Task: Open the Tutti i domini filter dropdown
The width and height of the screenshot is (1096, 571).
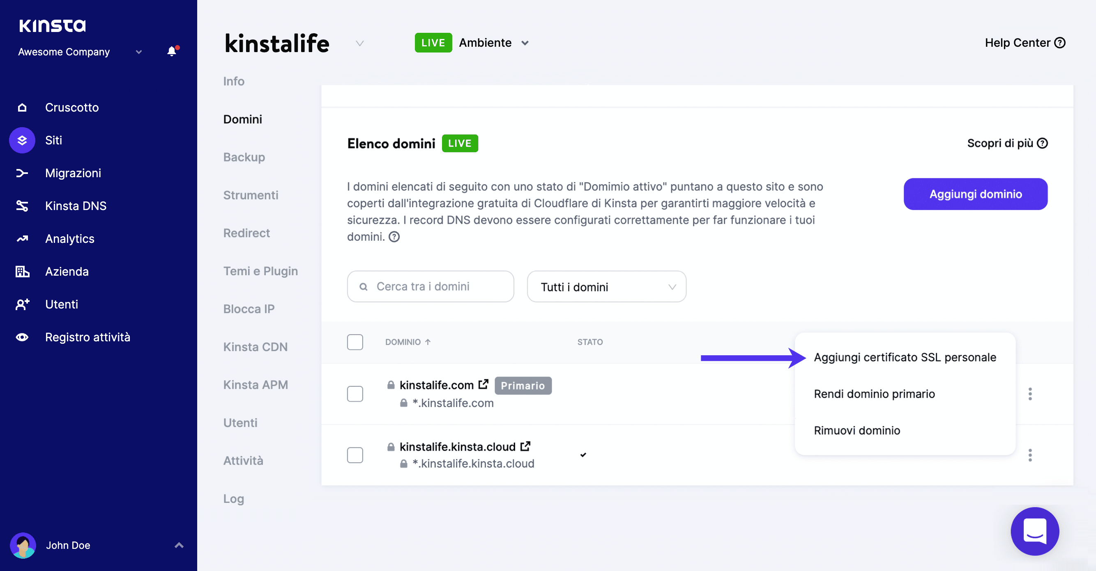Action: click(606, 286)
